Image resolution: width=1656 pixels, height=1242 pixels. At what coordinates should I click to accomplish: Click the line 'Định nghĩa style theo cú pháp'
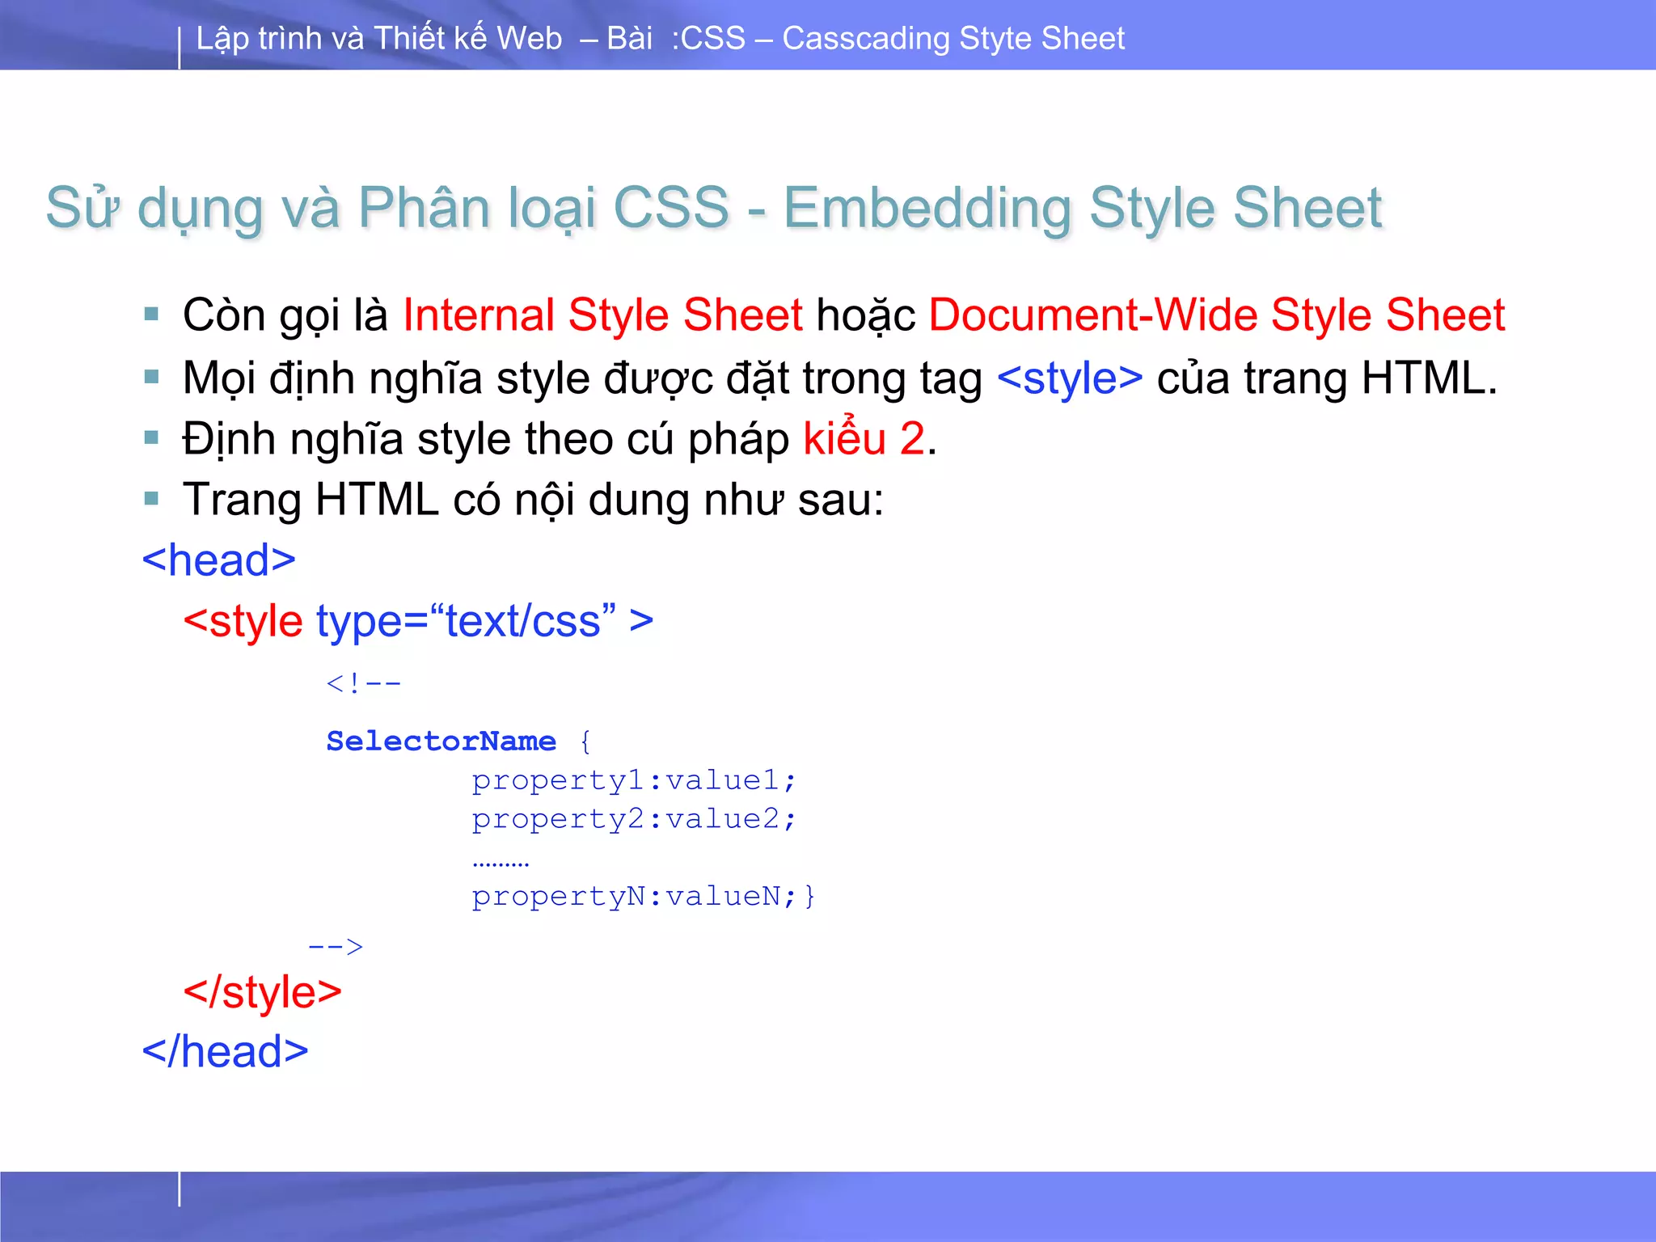[486, 438]
